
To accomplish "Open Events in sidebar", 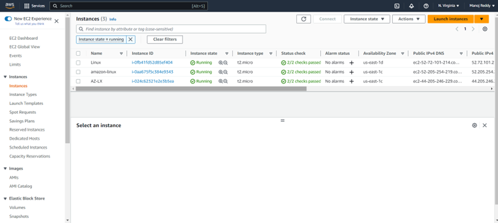I will tap(15, 56).
